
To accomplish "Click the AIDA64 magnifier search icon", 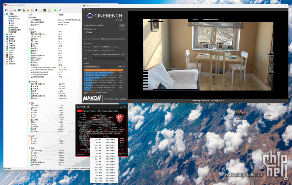I will (x=60, y=10).
